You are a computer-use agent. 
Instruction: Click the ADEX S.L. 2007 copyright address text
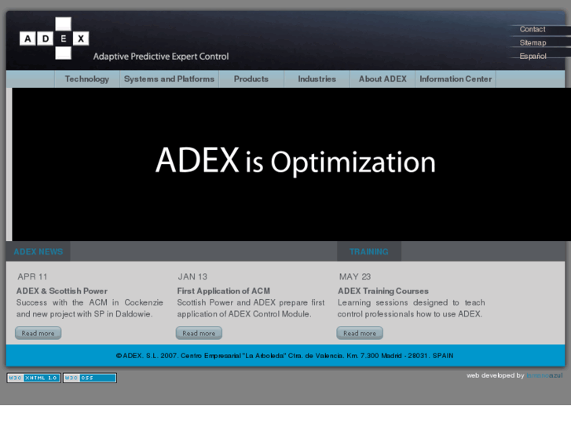click(x=285, y=356)
